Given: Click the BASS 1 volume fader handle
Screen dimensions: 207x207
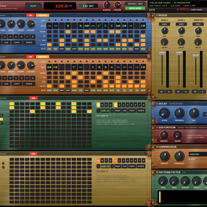Looking at the screenshot, I should coord(162,53).
